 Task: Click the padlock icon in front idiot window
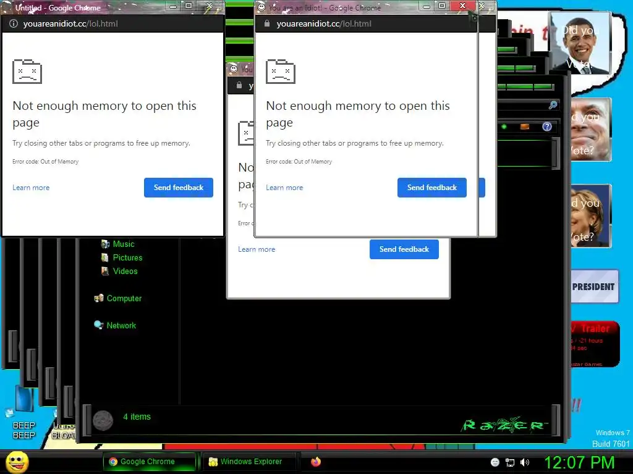pos(267,24)
